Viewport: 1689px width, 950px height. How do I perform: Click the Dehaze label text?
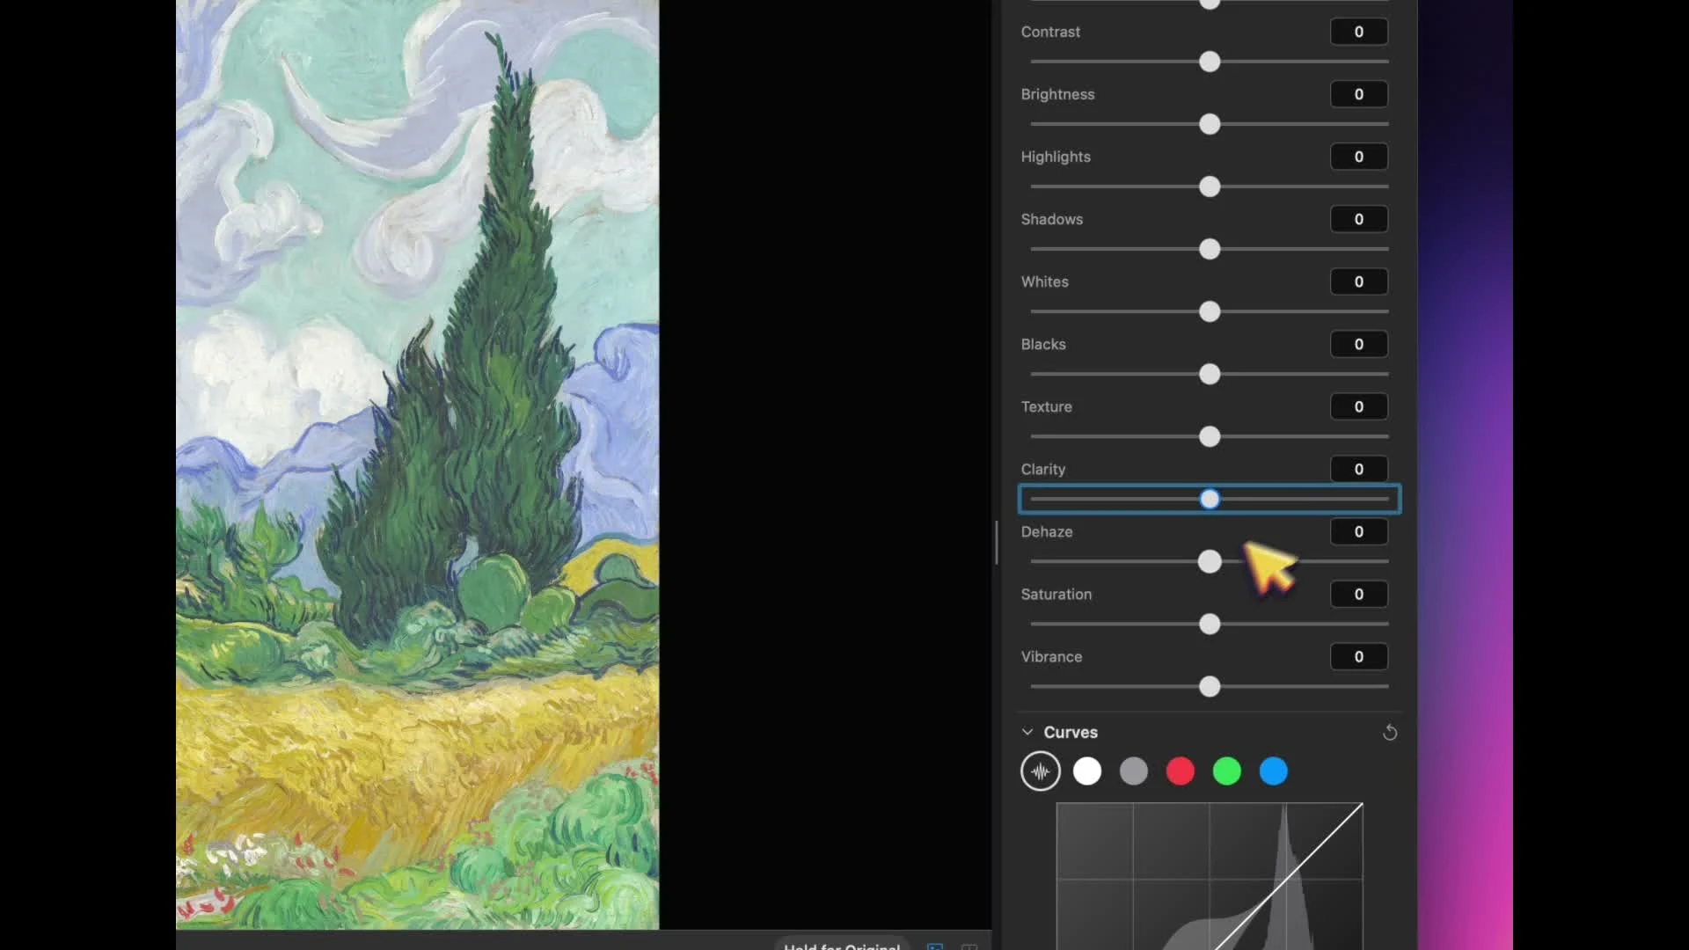1047,531
